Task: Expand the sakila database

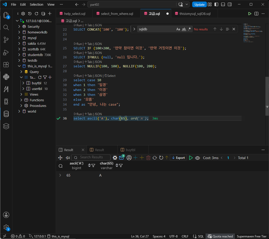Action: (x=19, y=44)
